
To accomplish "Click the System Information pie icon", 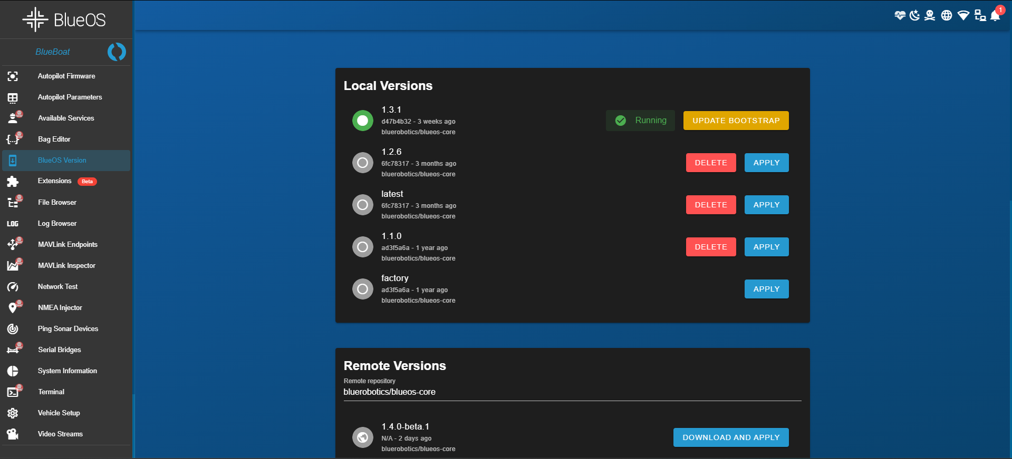I will 13,371.
